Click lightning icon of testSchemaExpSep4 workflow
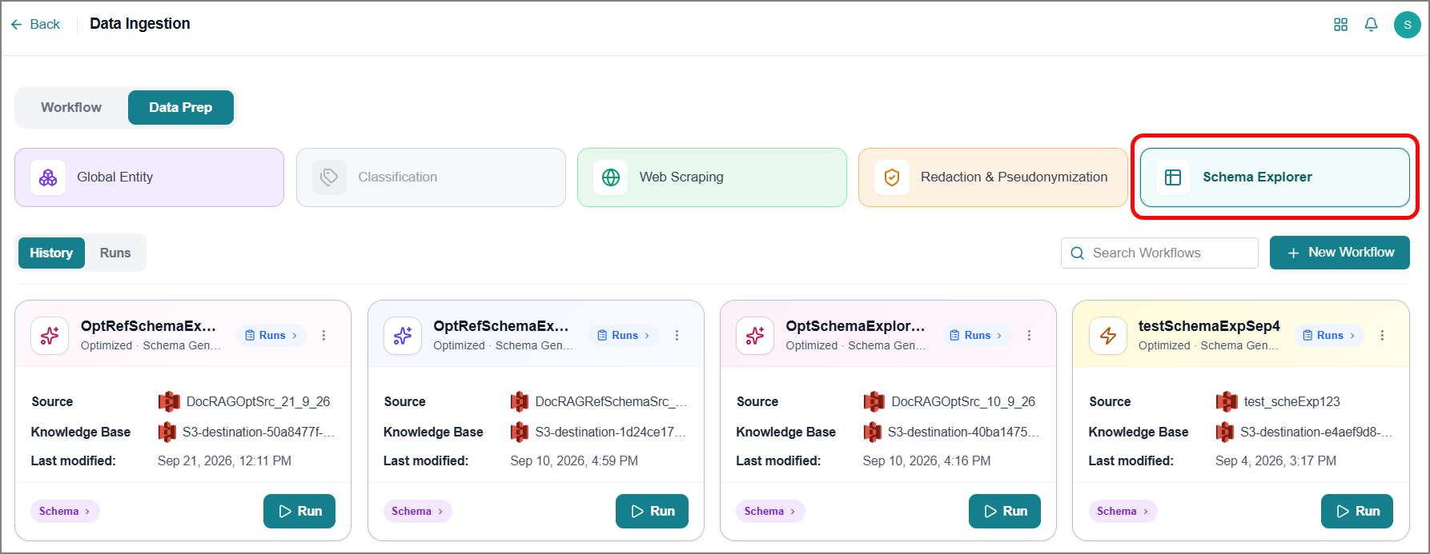 click(1107, 336)
